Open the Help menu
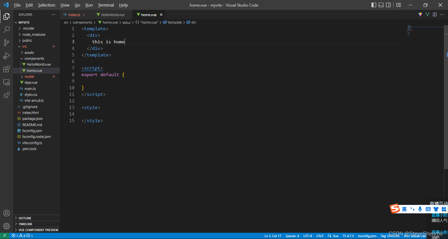 [x=123, y=5]
